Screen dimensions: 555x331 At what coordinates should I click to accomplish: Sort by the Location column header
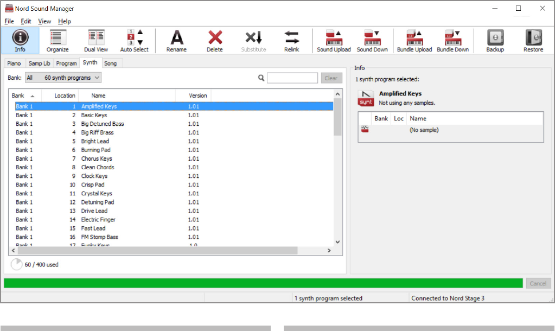60,96
